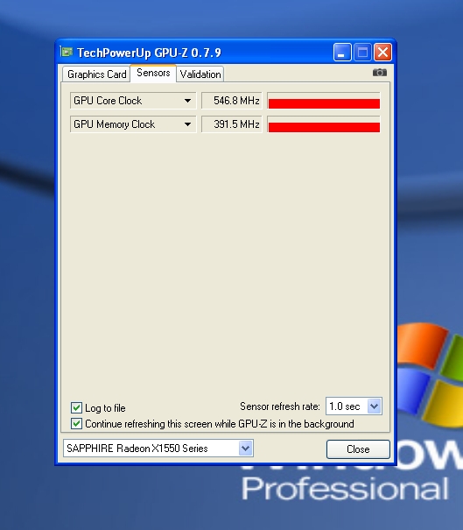Uncheck Continue refreshing in background option
This screenshot has width=463, height=530.
(76, 423)
